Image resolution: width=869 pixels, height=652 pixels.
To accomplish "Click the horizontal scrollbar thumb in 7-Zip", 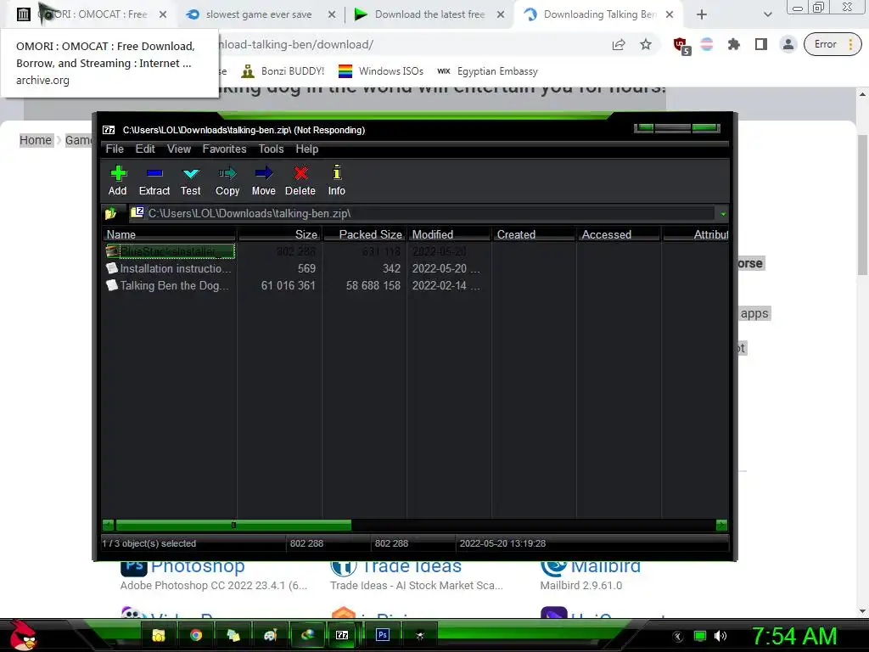I will [x=233, y=525].
